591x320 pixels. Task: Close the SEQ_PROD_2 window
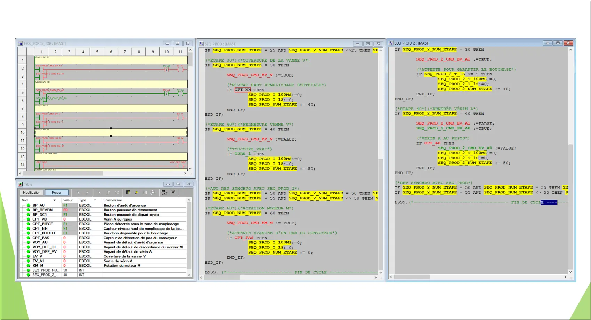coord(568,43)
